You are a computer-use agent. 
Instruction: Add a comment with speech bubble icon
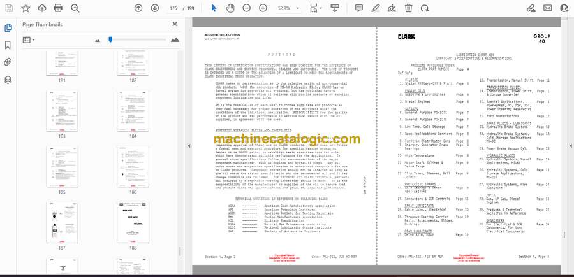click(359, 8)
